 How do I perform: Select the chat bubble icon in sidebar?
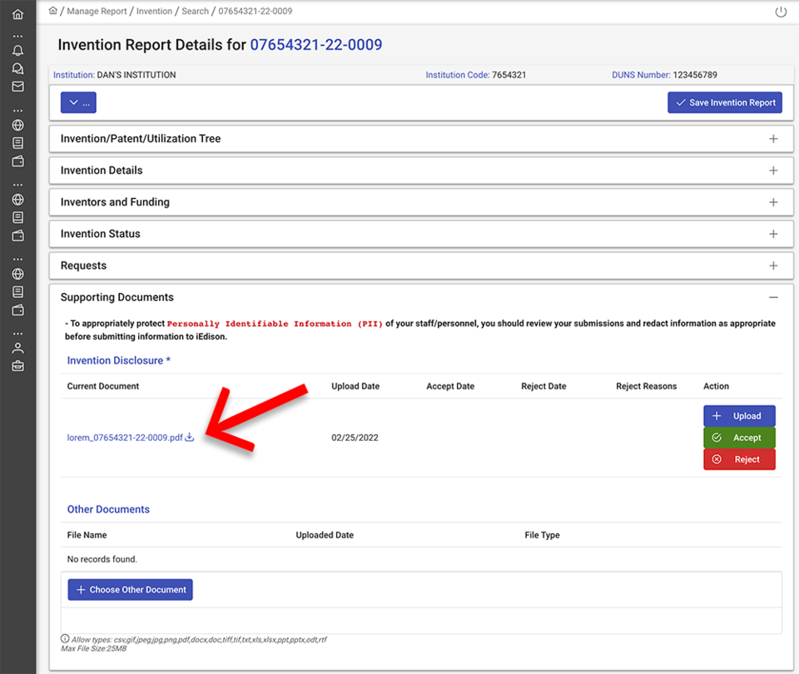click(x=17, y=68)
